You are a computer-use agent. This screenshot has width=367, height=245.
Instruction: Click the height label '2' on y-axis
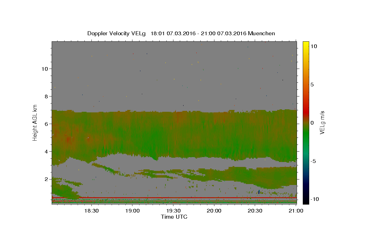[46, 179]
